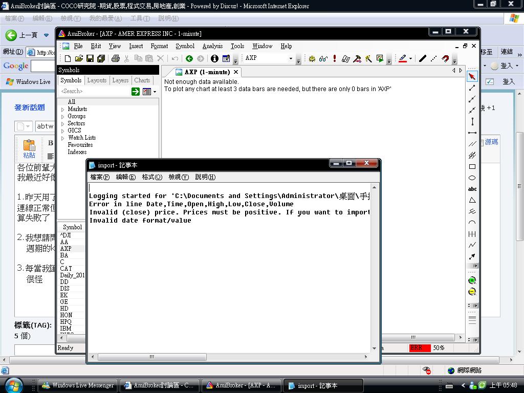Viewport: 524px width, 393px height.
Task: Select the Ellipse drawing tool
Action: point(472,178)
